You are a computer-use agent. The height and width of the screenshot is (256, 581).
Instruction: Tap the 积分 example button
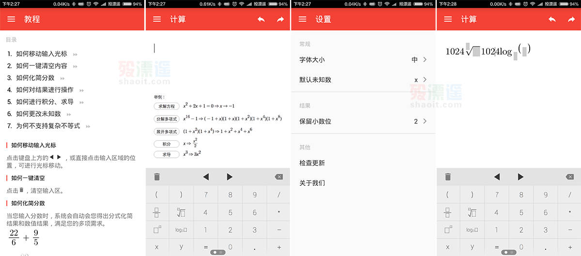point(166,144)
